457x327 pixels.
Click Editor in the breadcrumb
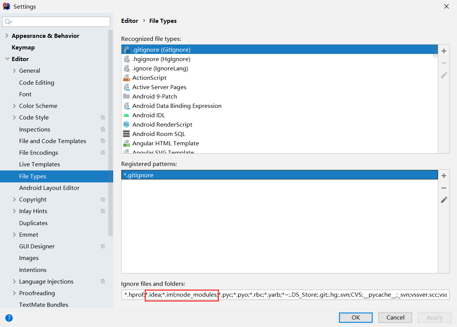coord(130,21)
